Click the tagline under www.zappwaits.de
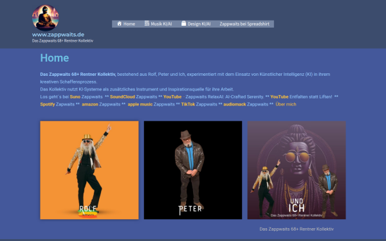 (x=62, y=41)
